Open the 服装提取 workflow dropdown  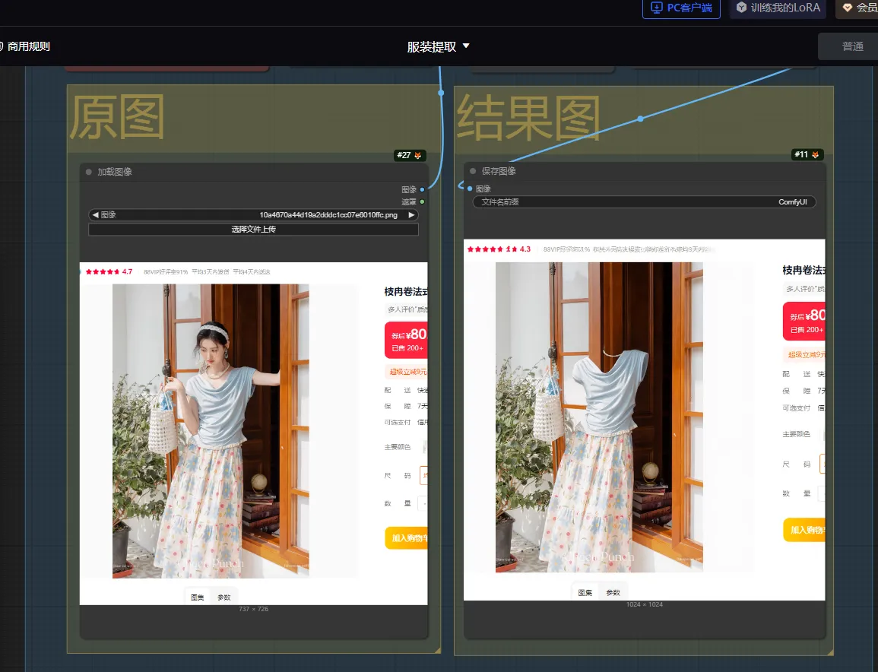point(438,46)
